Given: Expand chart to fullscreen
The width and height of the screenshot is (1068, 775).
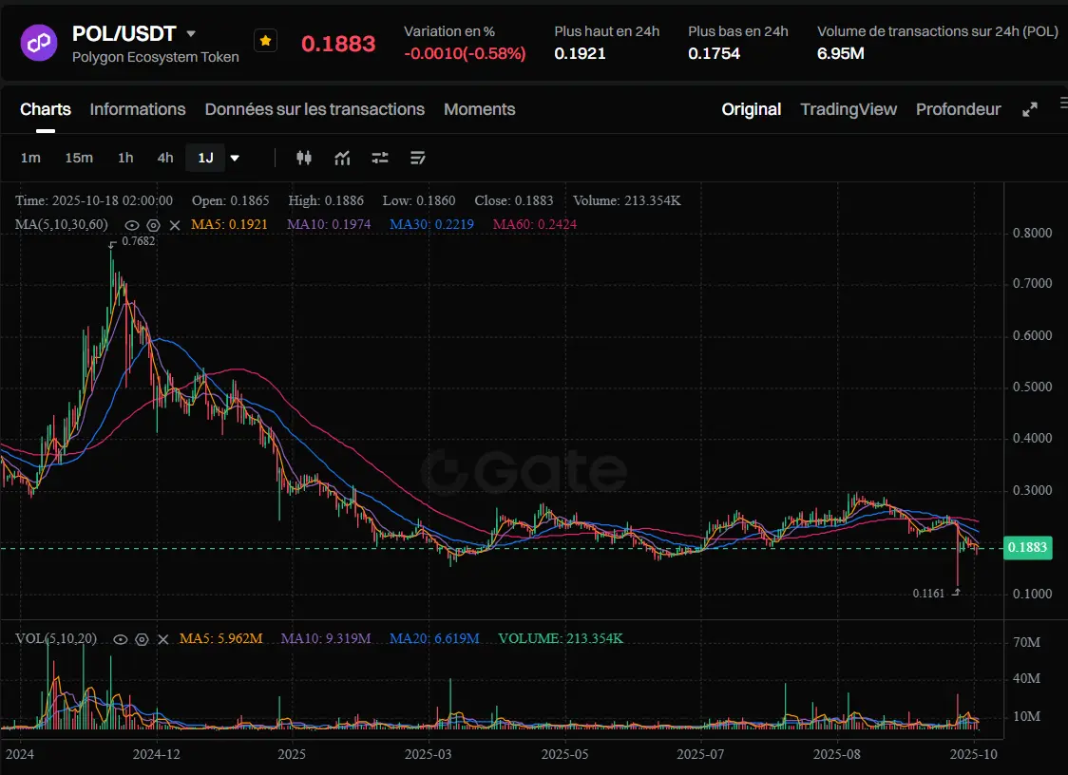Looking at the screenshot, I should (x=1030, y=109).
